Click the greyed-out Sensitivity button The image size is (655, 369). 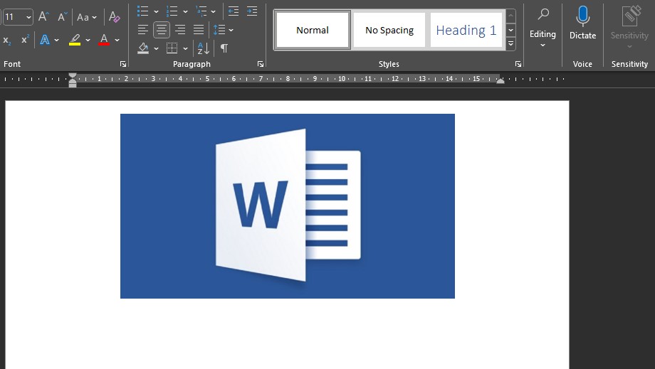(x=629, y=28)
